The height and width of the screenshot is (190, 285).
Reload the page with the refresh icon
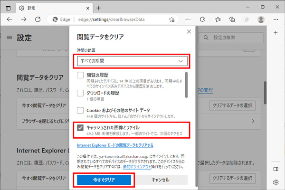(x=38, y=19)
